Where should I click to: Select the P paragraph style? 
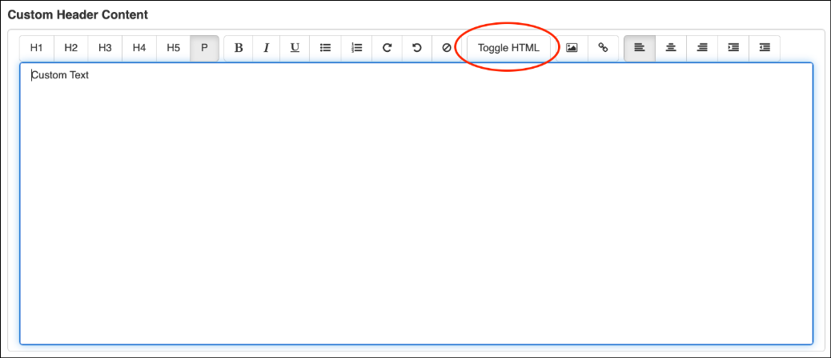click(x=204, y=48)
